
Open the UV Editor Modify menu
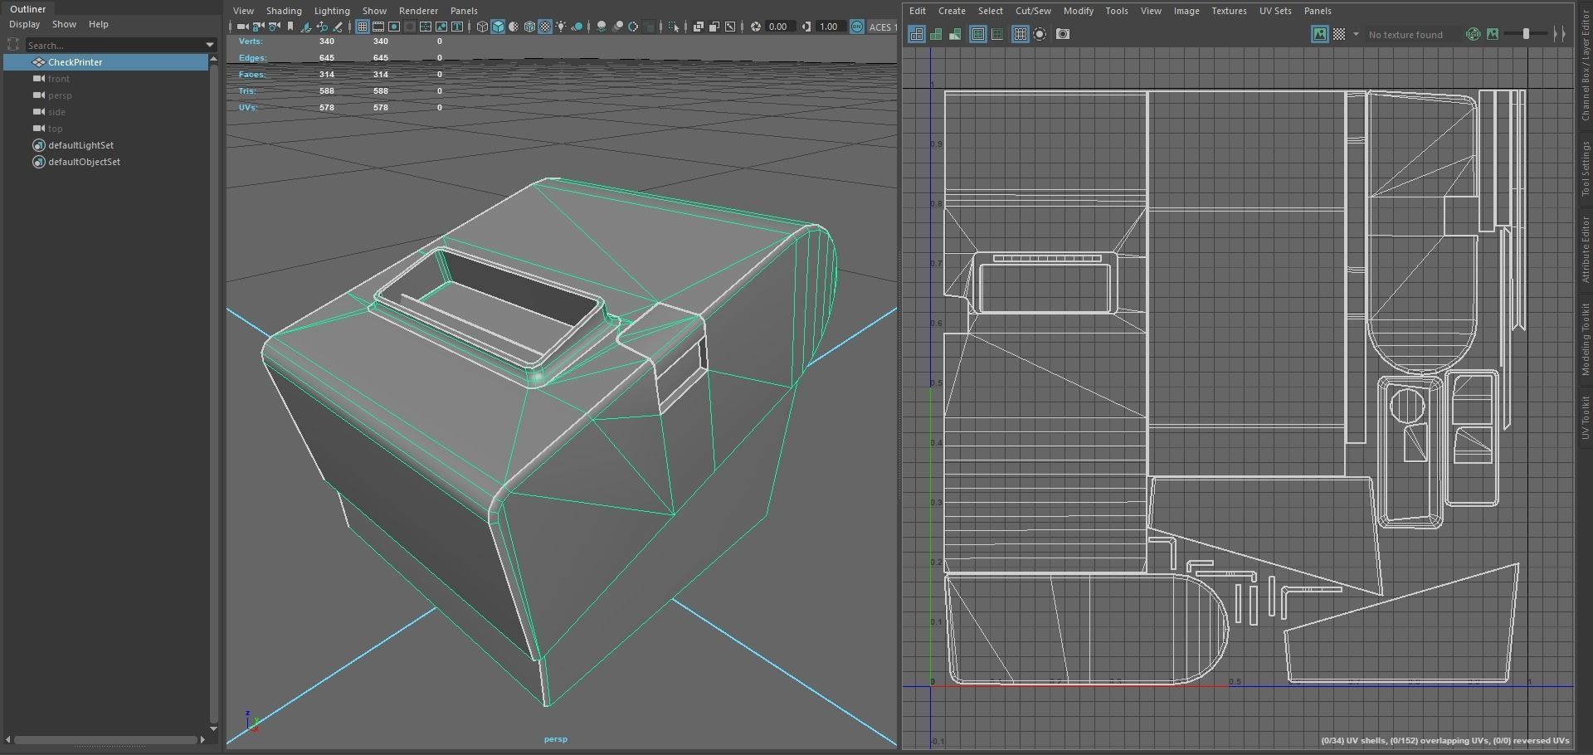click(x=1078, y=11)
